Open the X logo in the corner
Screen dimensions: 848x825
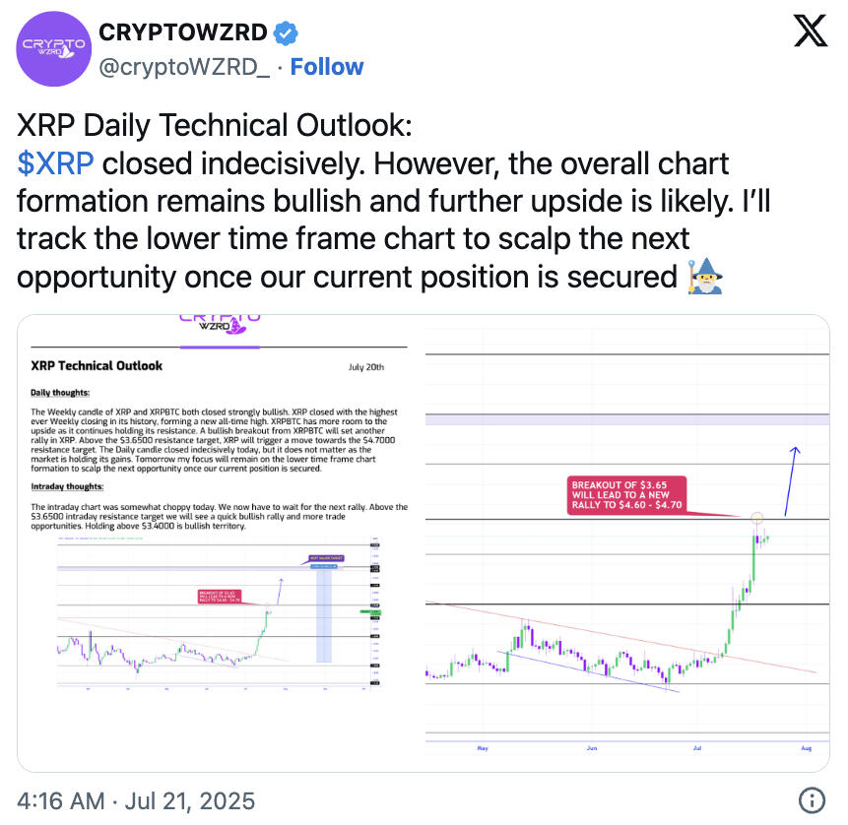click(x=811, y=31)
